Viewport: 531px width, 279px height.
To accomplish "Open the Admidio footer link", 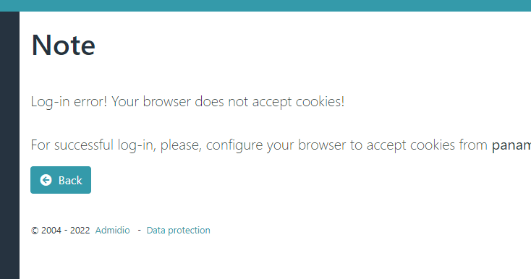I will 112,231.
